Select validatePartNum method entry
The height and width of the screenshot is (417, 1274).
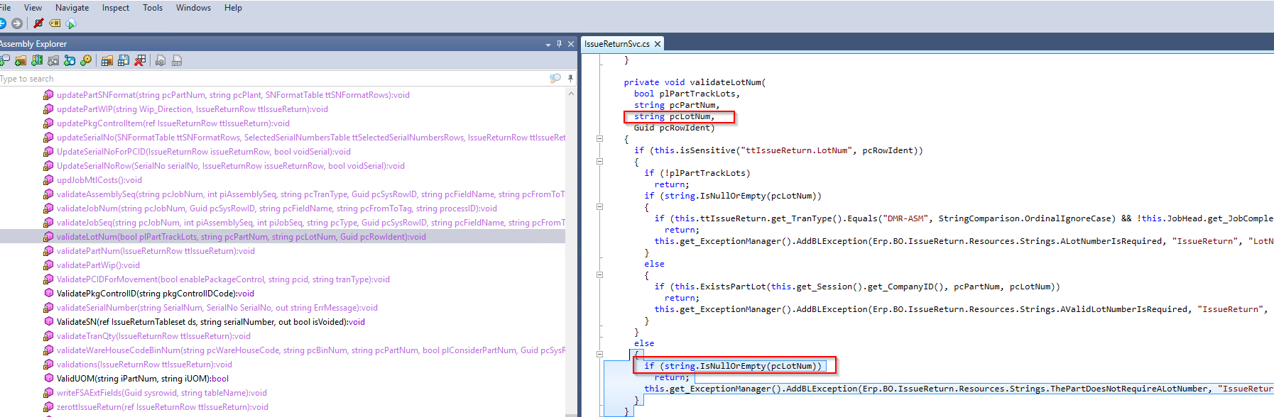click(156, 251)
